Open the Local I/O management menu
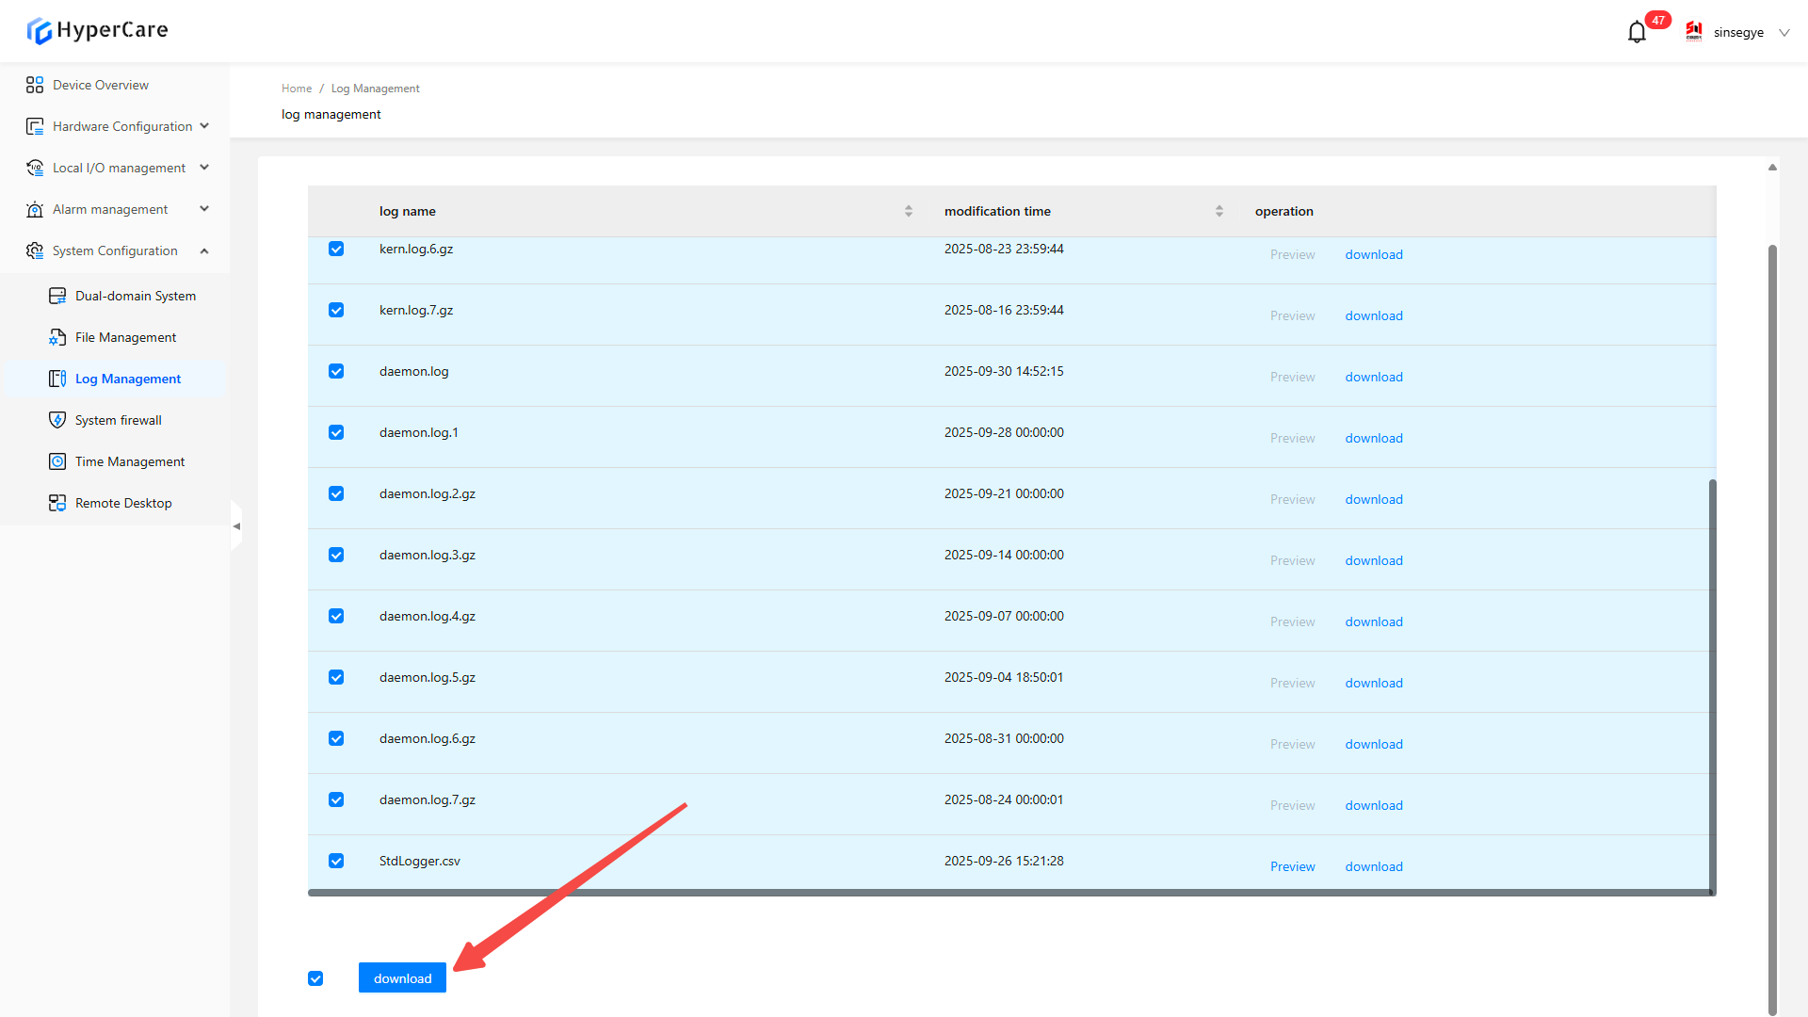 118,168
